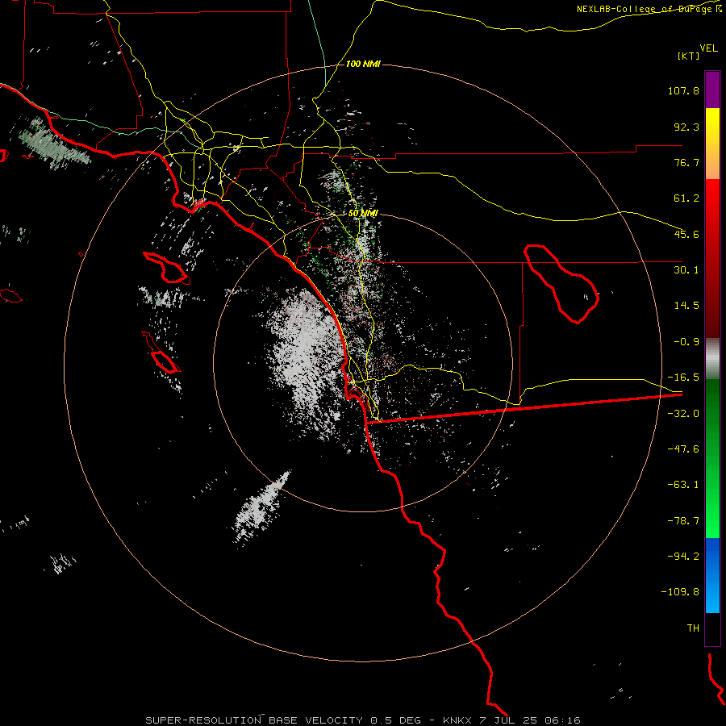Pick the yellow-orange segment of the color bar

[x=712, y=144]
